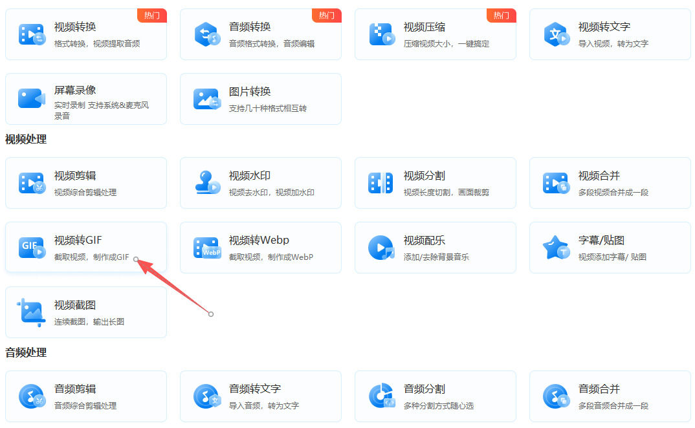Select the 音频合并 icon

[557, 396]
